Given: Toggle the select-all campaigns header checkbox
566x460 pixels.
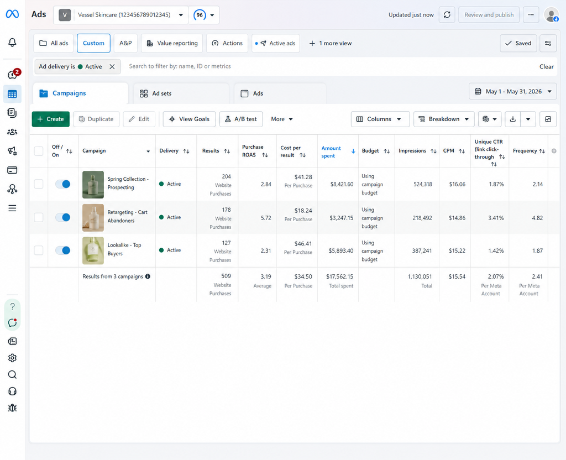Looking at the screenshot, I should tap(39, 151).
